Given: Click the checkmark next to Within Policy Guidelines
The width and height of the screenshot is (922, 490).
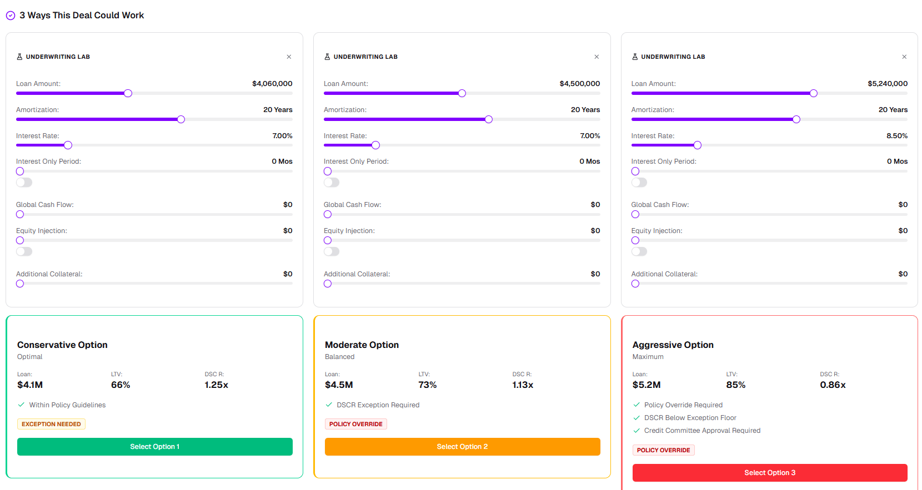Looking at the screenshot, I should point(21,405).
